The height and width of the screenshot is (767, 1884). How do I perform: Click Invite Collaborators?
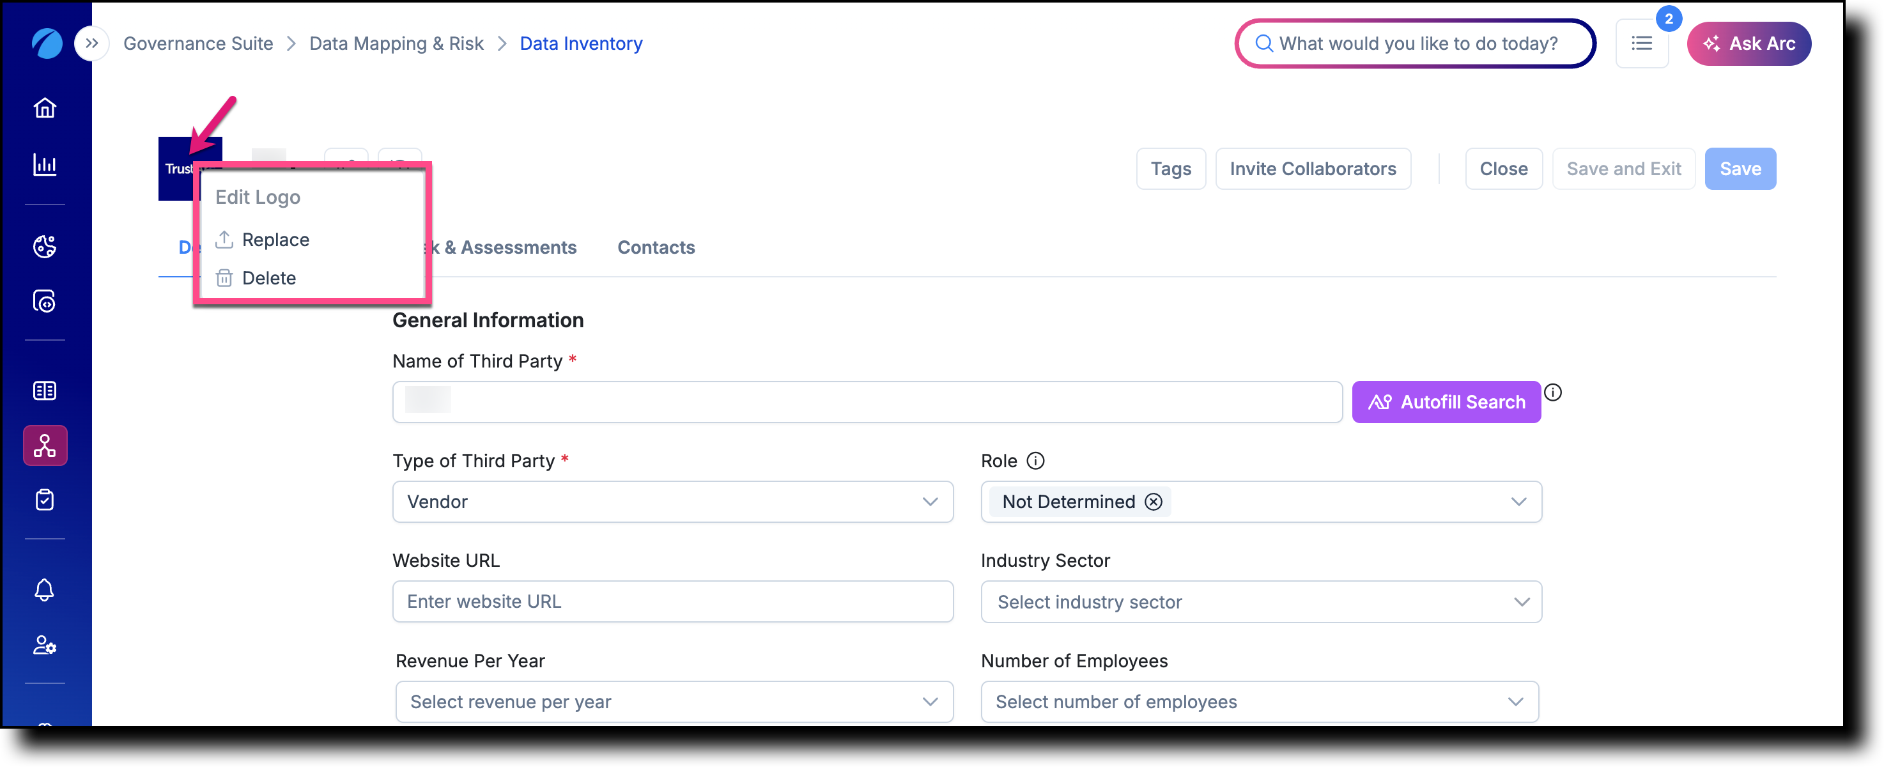point(1312,169)
